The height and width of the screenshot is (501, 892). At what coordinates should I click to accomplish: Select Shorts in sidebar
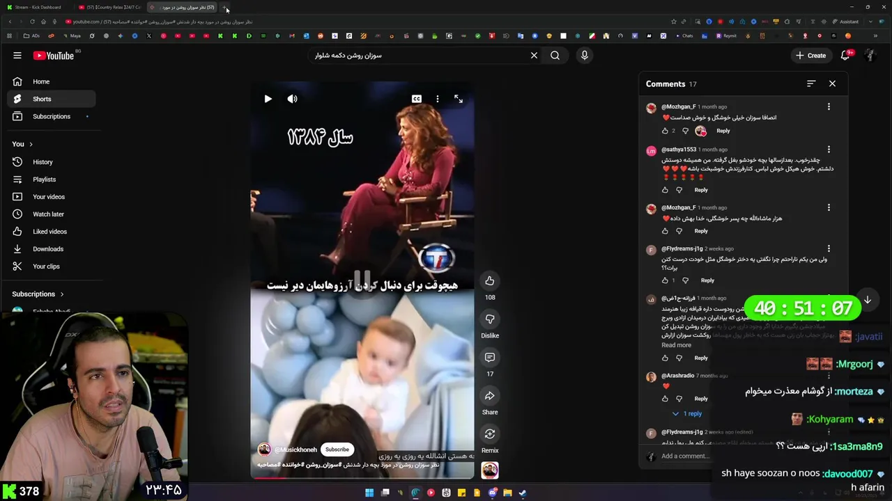pos(51,99)
